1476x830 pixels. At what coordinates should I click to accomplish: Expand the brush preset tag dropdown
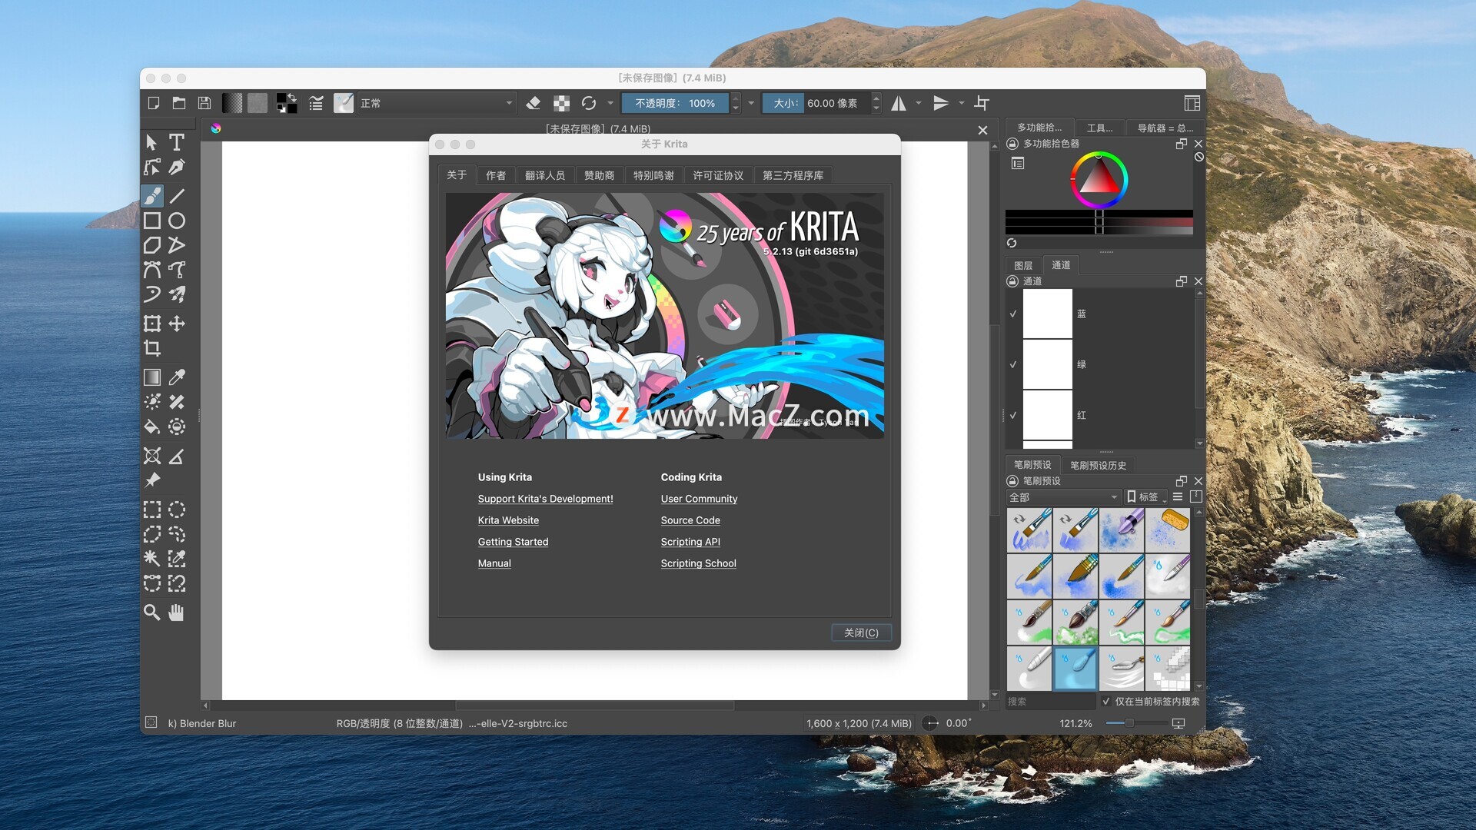click(x=1063, y=497)
